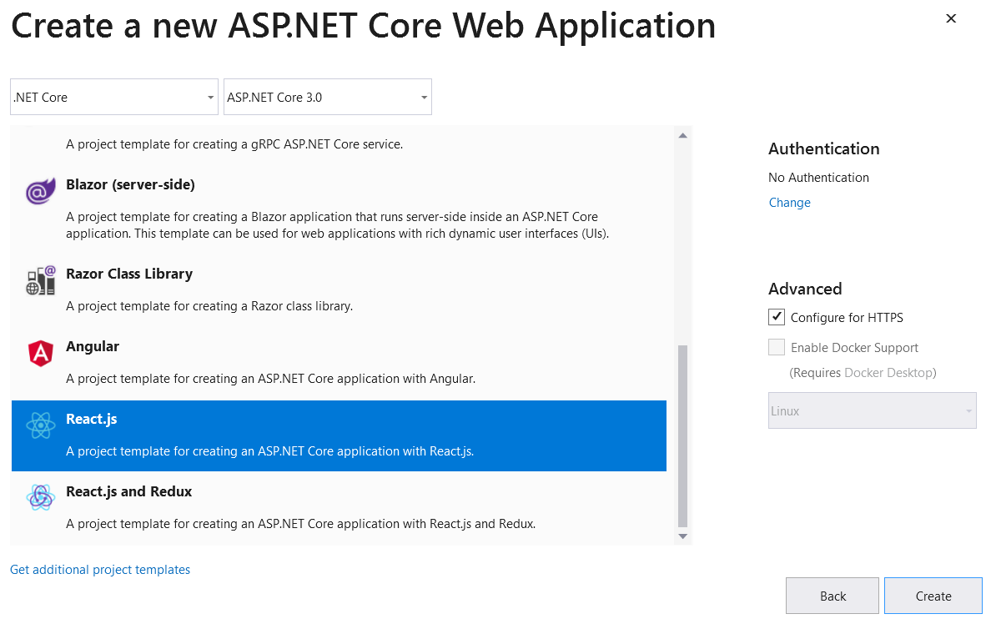Image resolution: width=996 pixels, height=624 pixels.
Task: Open the .NET Core framework dropdown
Action: 113,98
